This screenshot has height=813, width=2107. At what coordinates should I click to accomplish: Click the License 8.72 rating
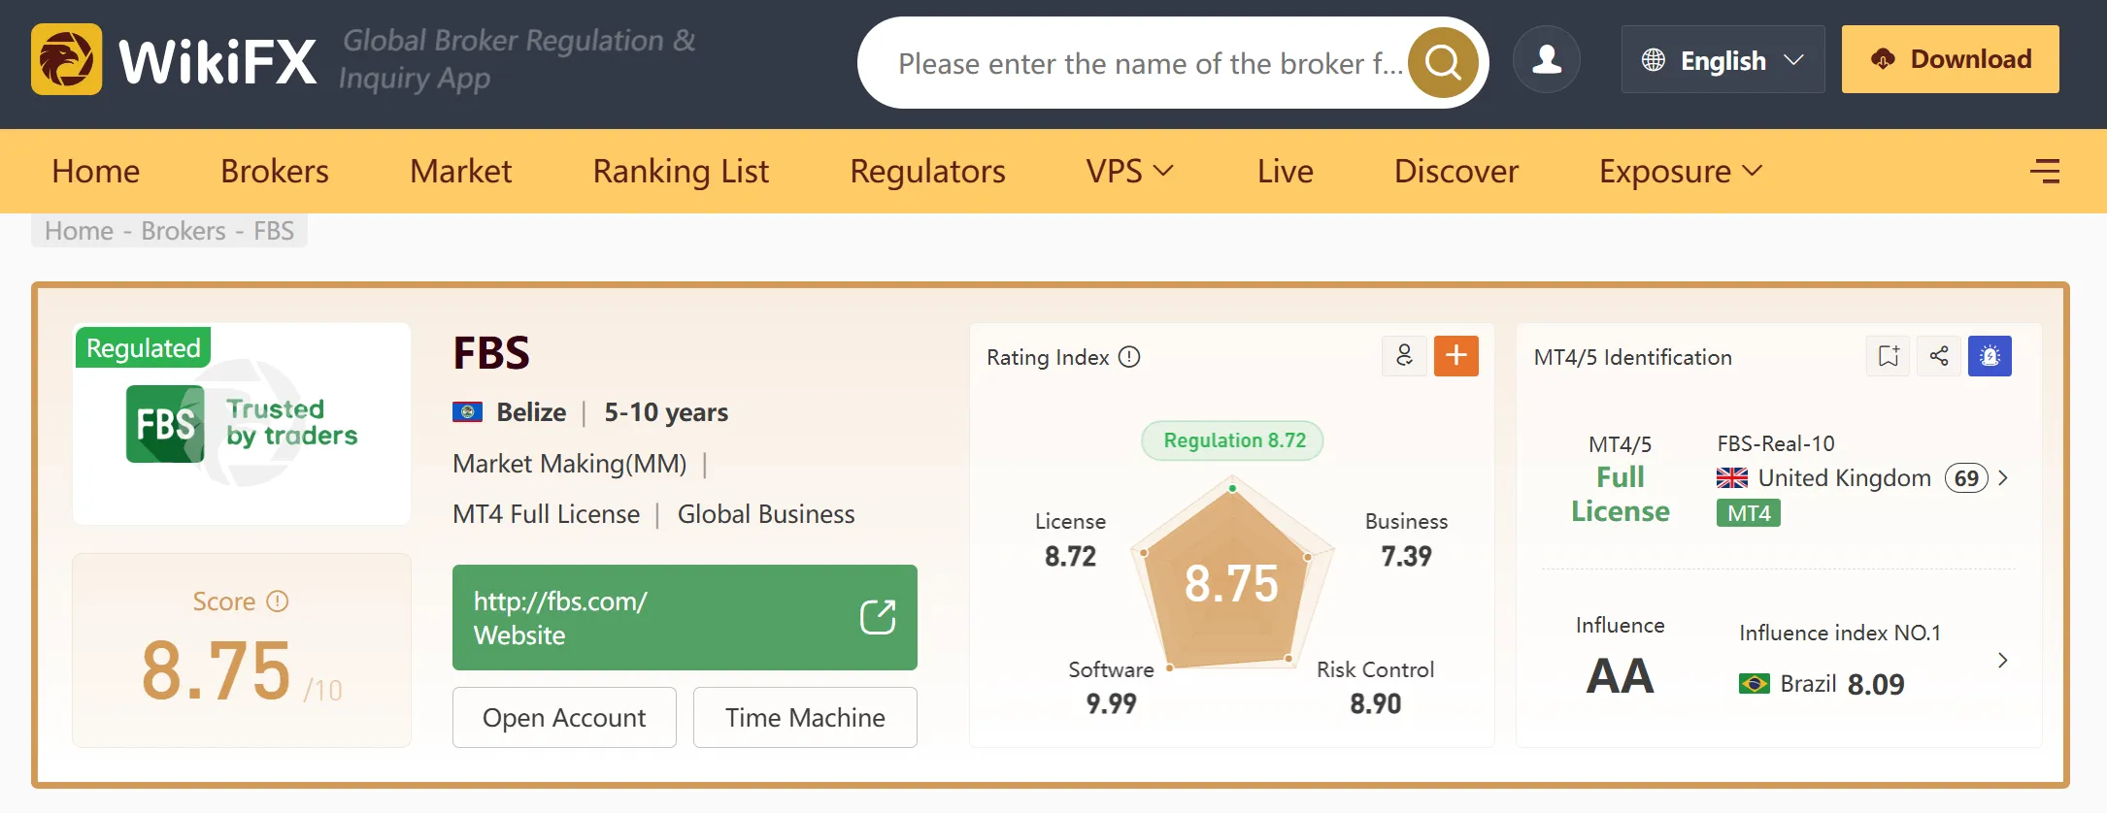coord(1070,539)
